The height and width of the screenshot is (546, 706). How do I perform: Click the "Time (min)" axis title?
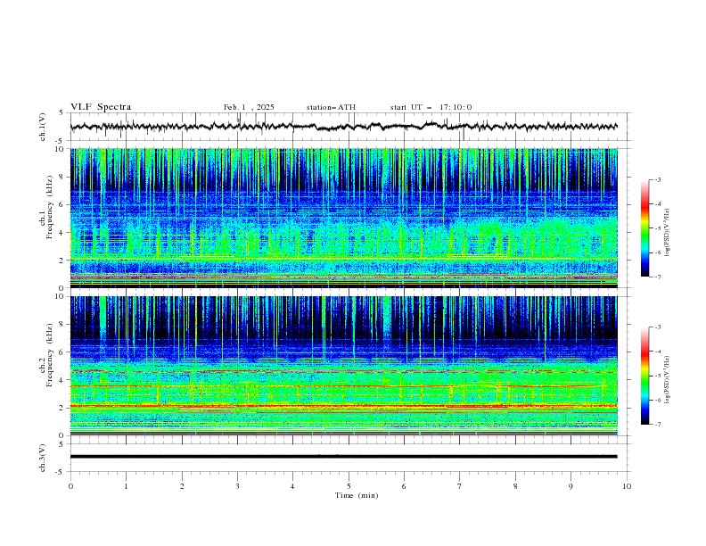357,495
